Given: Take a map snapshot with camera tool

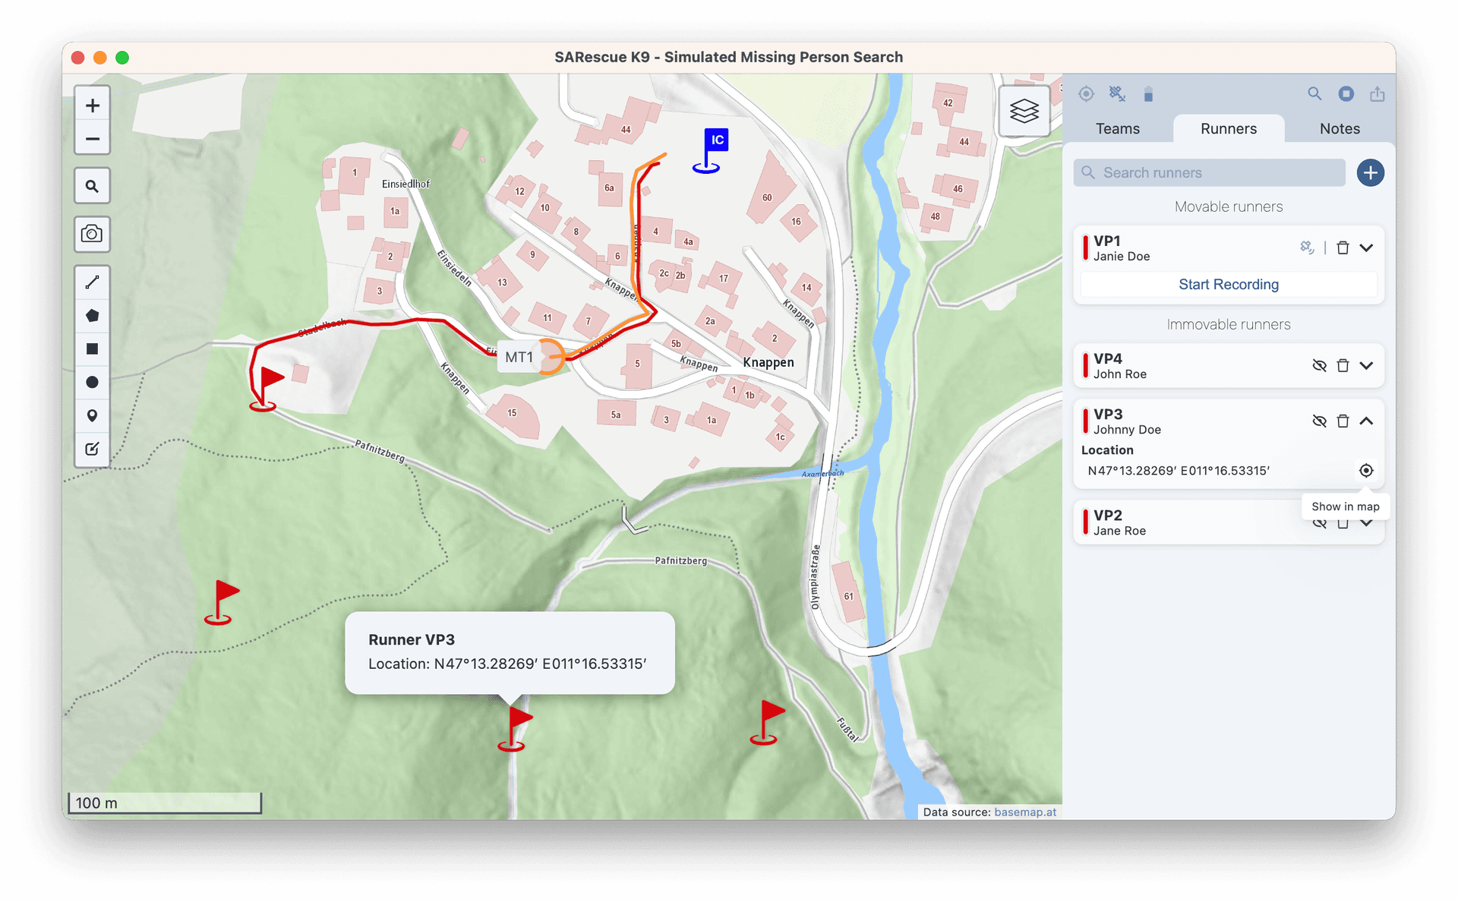Looking at the screenshot, I should [x=92, y=234].
